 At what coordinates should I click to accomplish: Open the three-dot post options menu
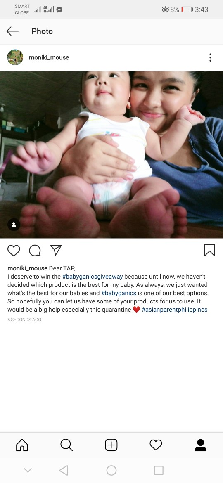(210, 57)
